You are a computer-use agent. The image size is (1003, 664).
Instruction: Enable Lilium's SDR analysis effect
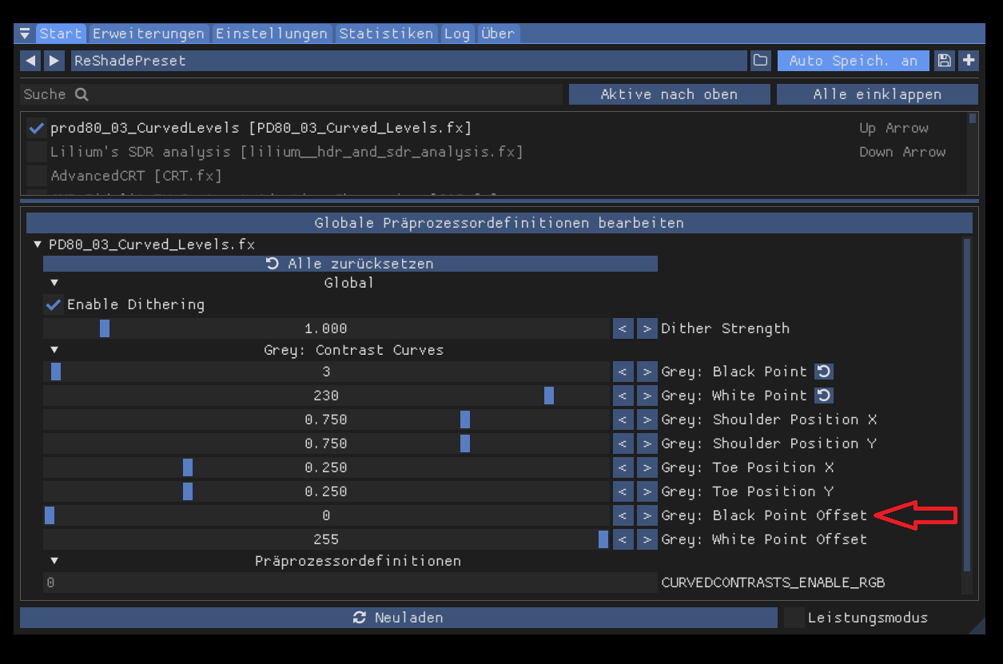[x=36, y=152]
